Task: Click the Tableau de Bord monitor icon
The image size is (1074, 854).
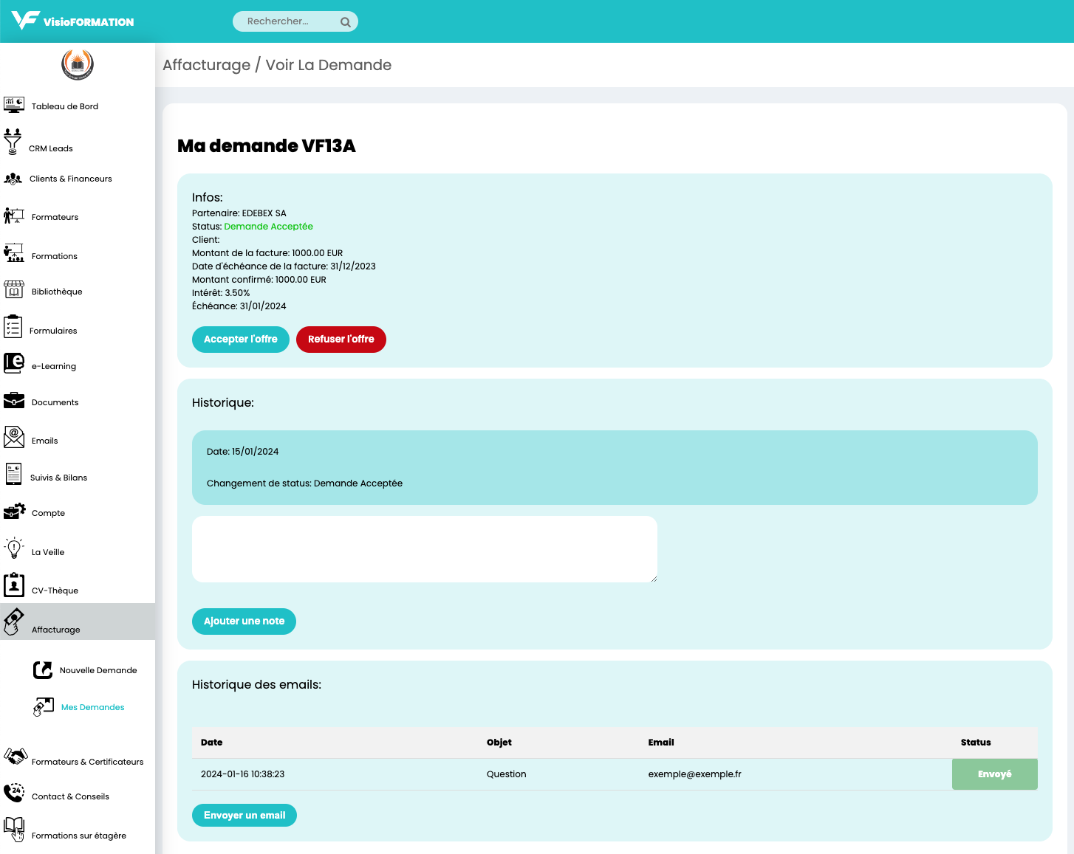Action: pos(14,104)
